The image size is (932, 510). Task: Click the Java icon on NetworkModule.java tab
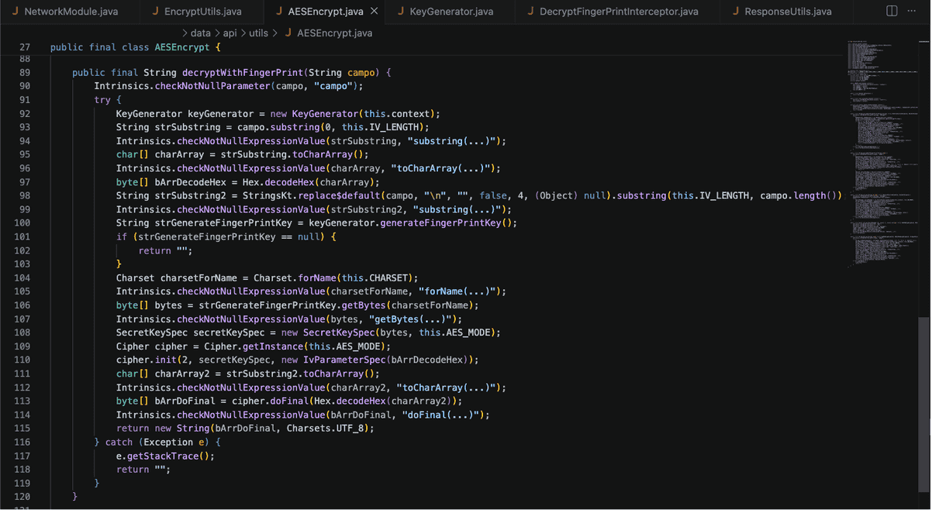[15, 12]
